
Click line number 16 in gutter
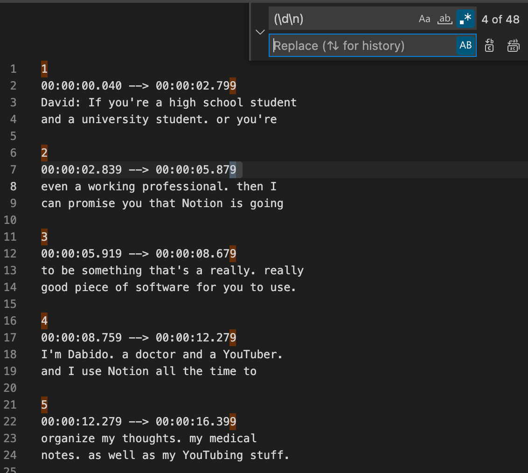tap(10, 321)
